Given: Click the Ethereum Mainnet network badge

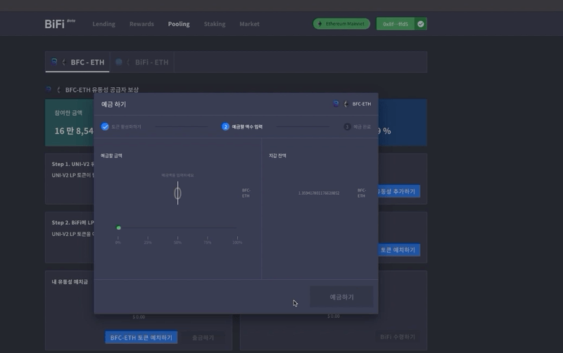Looking at the screenshot, I should pyautogui.click(x=341, y=24).
